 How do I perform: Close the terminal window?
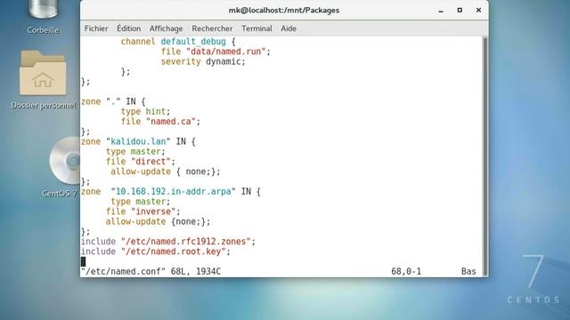(x=478, y=10)
